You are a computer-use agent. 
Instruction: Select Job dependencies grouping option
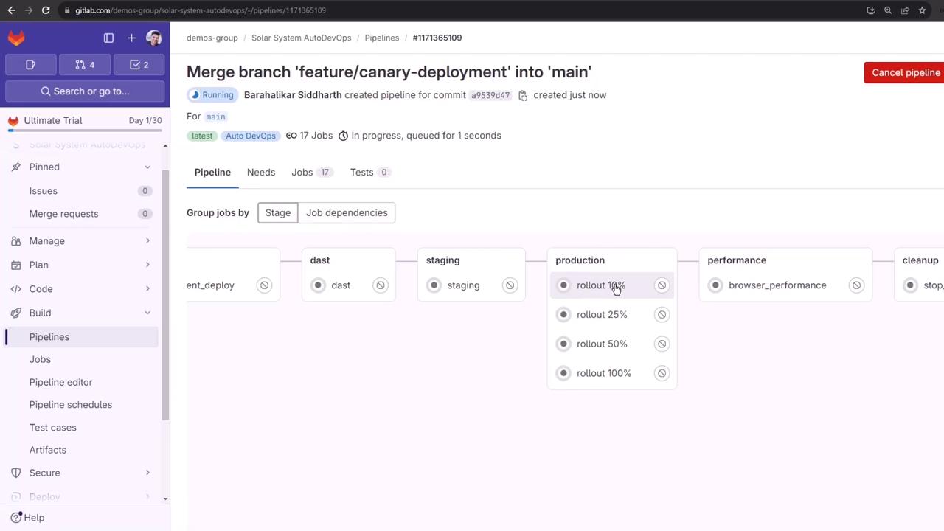[x=347, y=213]
